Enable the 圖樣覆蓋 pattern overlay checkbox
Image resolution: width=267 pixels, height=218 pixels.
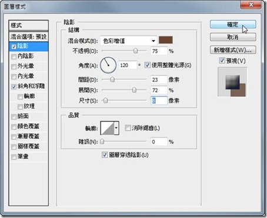click(14, 147)
